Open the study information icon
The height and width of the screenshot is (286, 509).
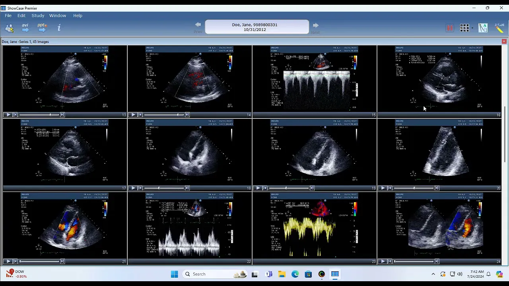click(x=59, y=28)
